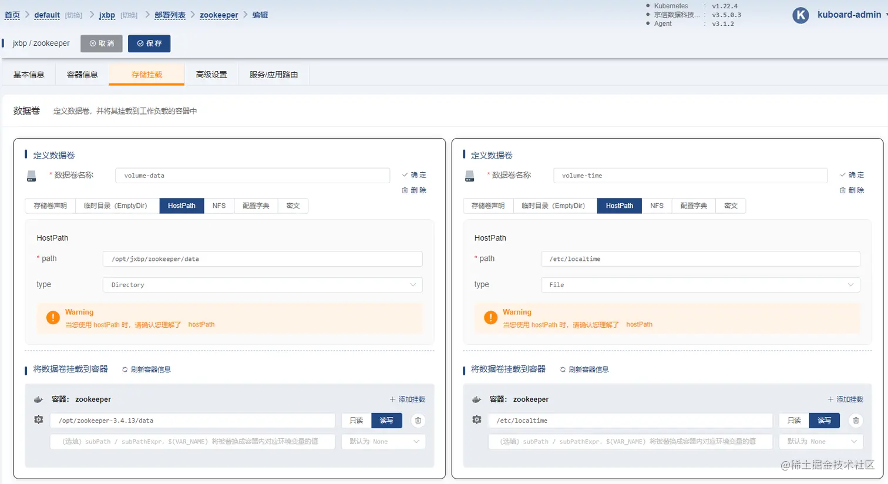
Task: Refresh container info in volume-time panel
Action: click(x=584, y=369)
